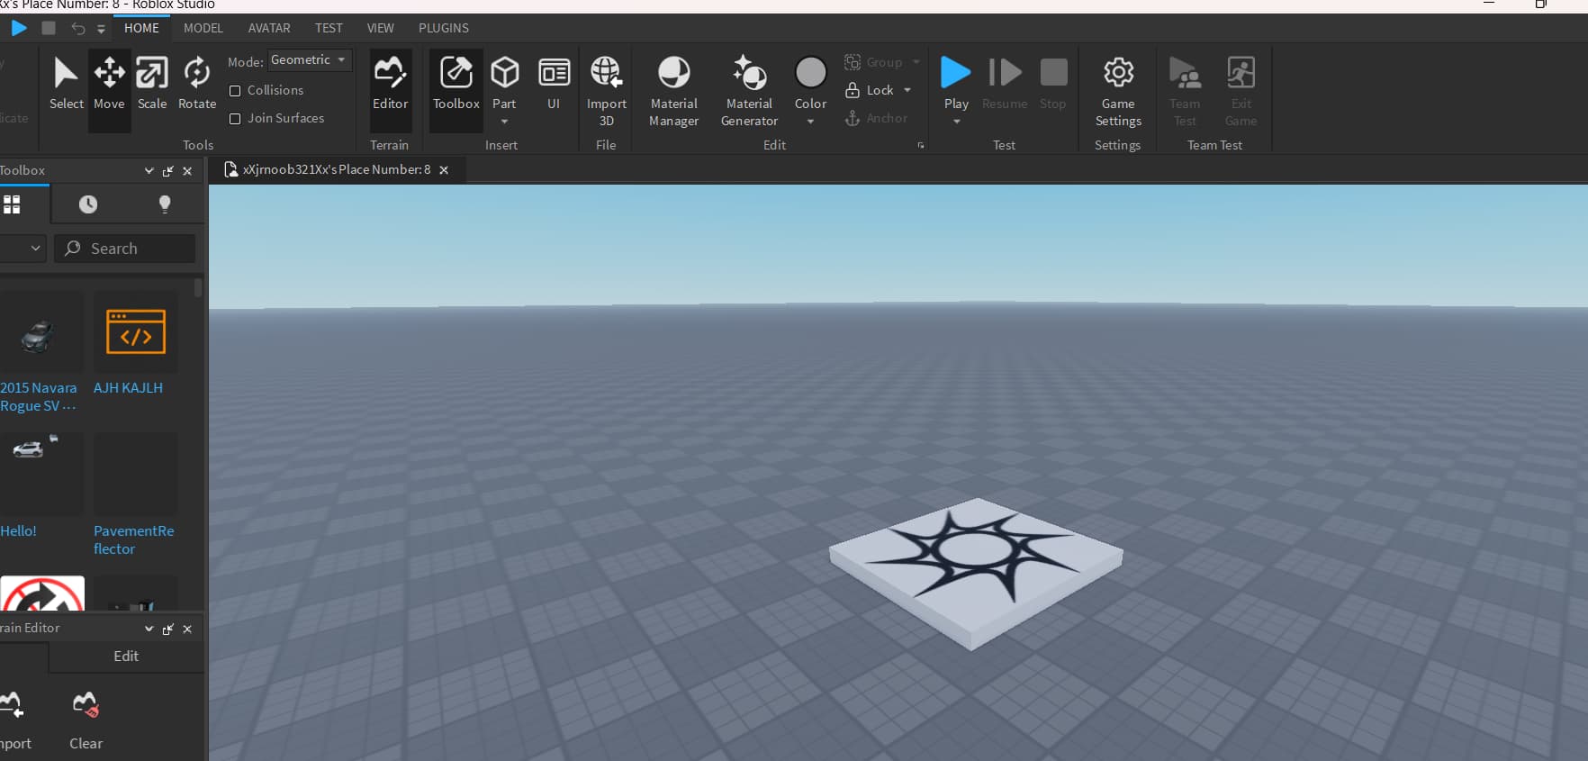This screenshot has width=1588, height=761.
Task: Switch to Toolbox Creations lightbulb tab
Action: pyautogui.click(x=165, y=204)
